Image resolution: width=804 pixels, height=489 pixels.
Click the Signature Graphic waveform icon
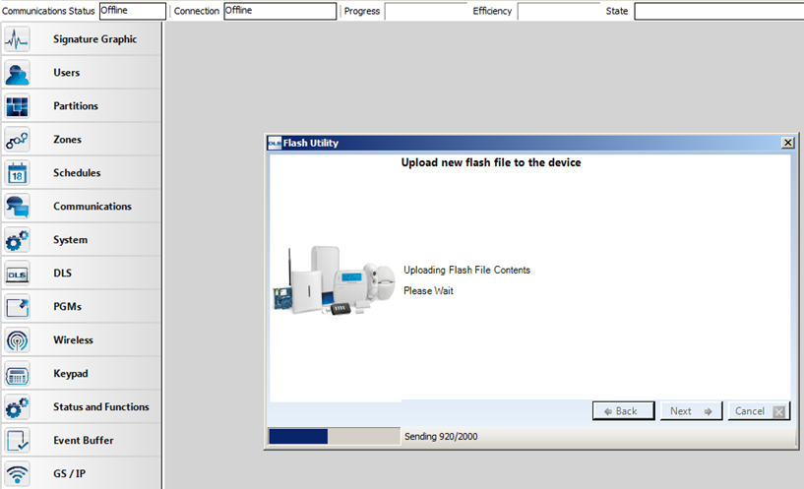(x=18, y=39)
